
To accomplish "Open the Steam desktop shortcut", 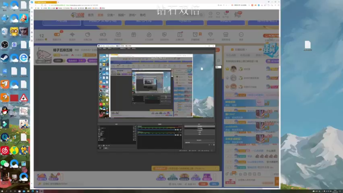I will click(5, 58).
